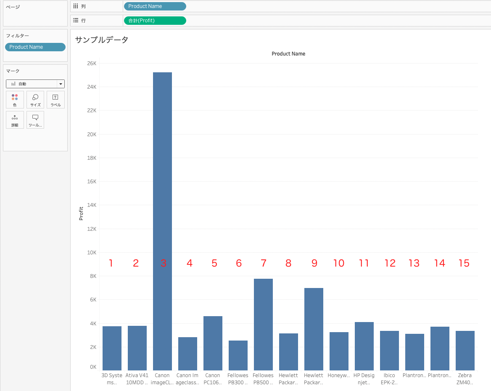The image size is (491, 391).
Task: Select the tall Canon imageCL.. bar
Action: (163, 221)
